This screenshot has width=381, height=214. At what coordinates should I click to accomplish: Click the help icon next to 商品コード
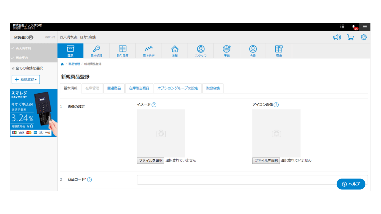(x=89, y=180)
